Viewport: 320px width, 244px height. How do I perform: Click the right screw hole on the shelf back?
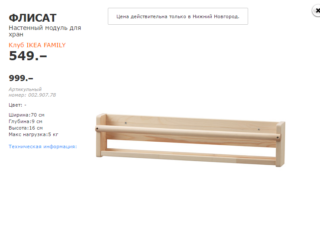[x=259, y=129]
